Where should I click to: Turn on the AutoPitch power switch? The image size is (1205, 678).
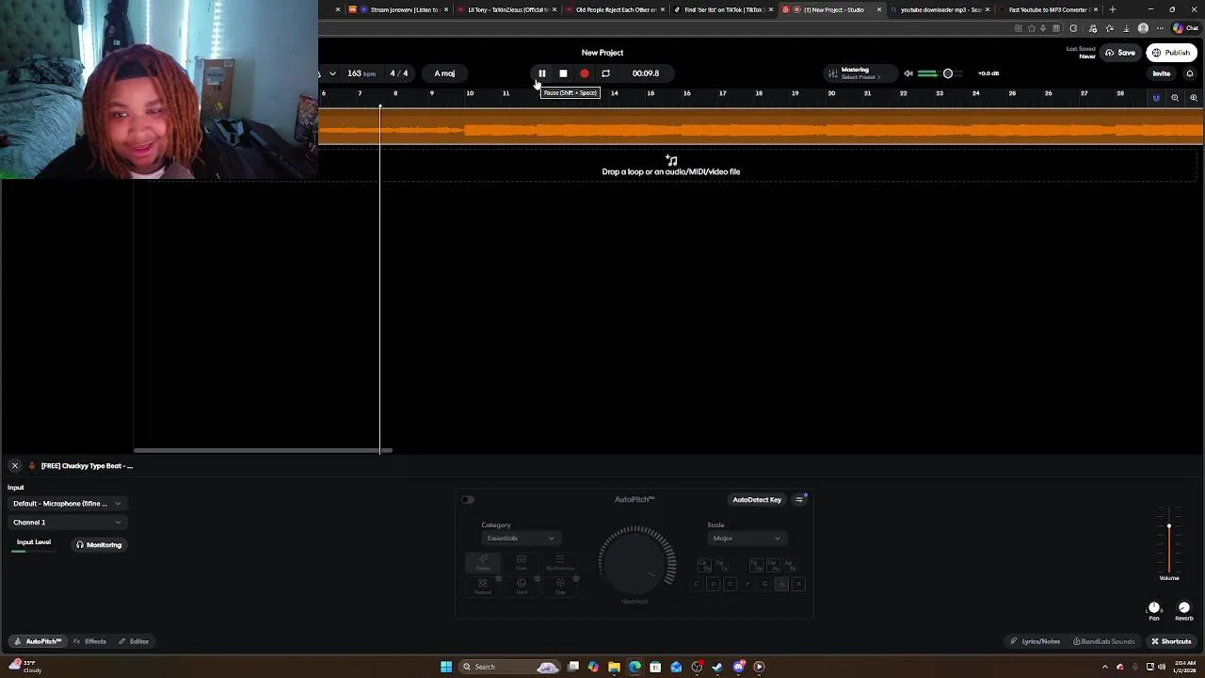(x=468, y=500)
